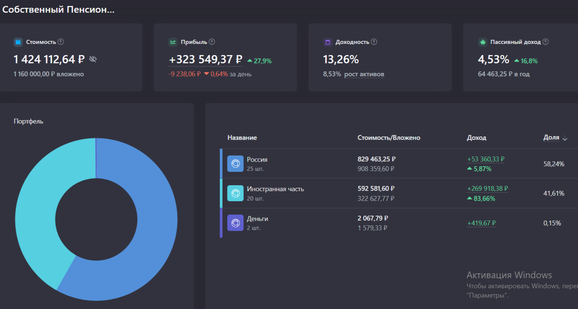Open help tooltip next to Прибыль

coord(212,42)
